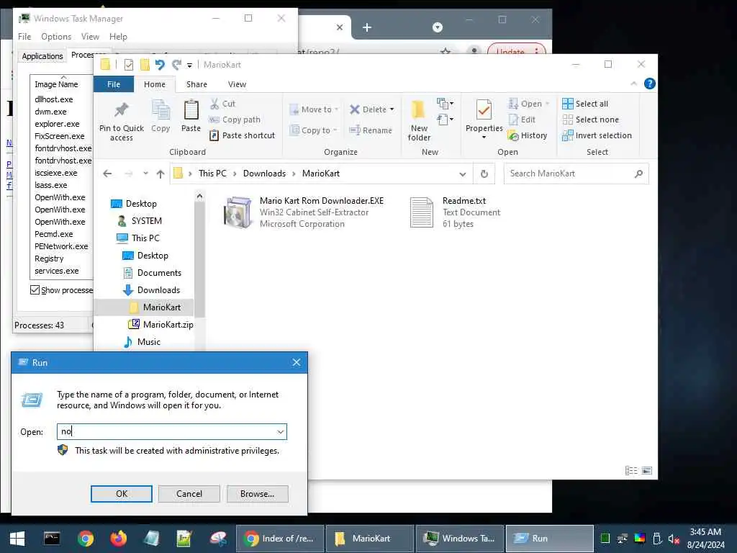This screenshot has height=553, width=737.
Task: Open recent locations dropdown arrow
Action: point(145,174)
